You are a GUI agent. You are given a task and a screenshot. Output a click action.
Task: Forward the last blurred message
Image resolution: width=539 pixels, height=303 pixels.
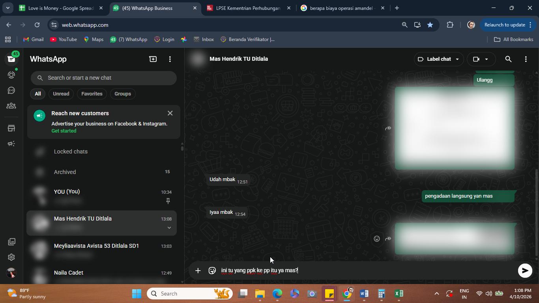388,239
